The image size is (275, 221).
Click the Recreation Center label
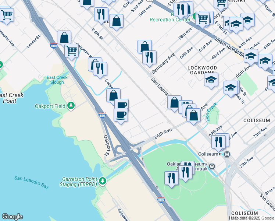[170, 20]
